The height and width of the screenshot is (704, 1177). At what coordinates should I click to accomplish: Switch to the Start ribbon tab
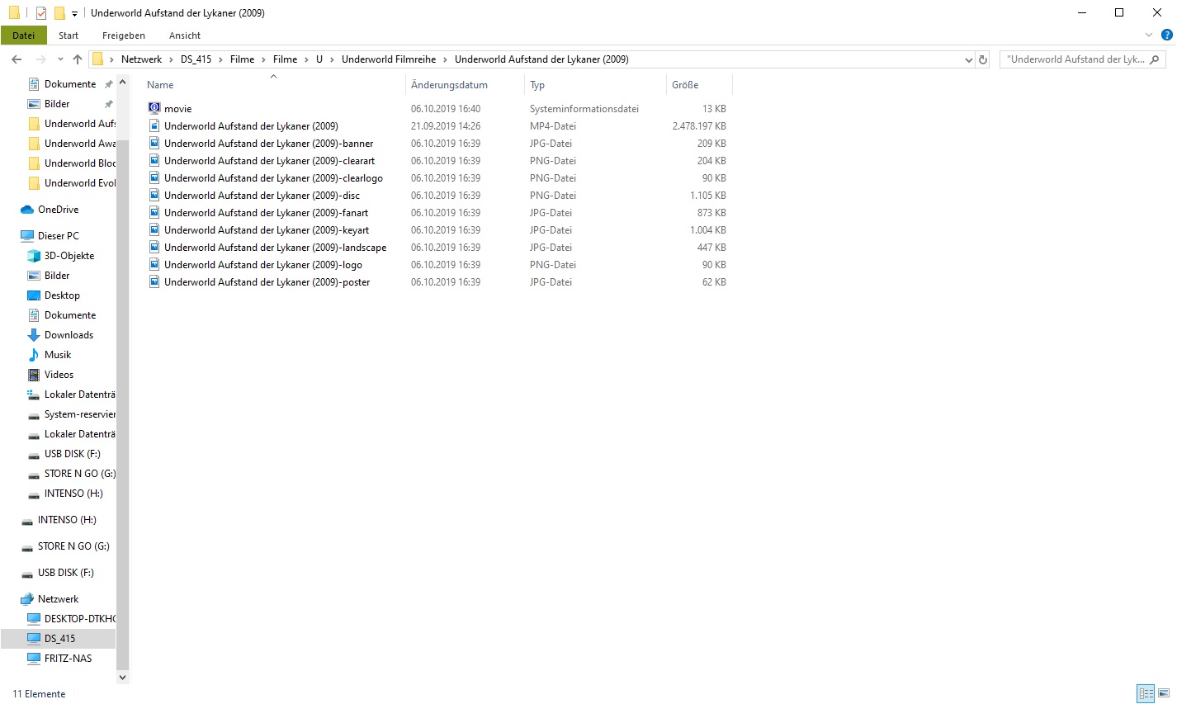69,35
